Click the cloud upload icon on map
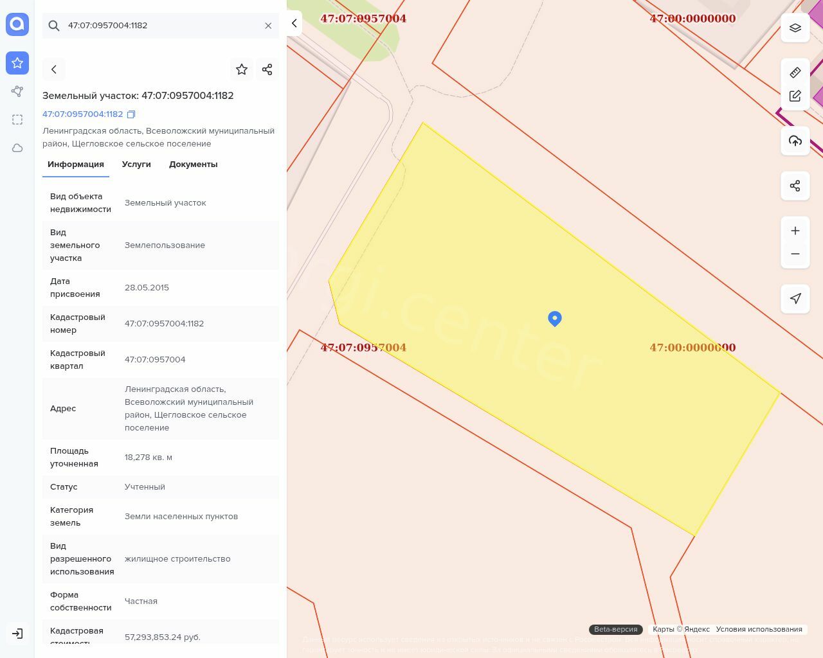 (795, 141)
